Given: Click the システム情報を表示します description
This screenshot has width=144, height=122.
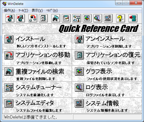Looking at the screenshot, I should tap(107, 111).
